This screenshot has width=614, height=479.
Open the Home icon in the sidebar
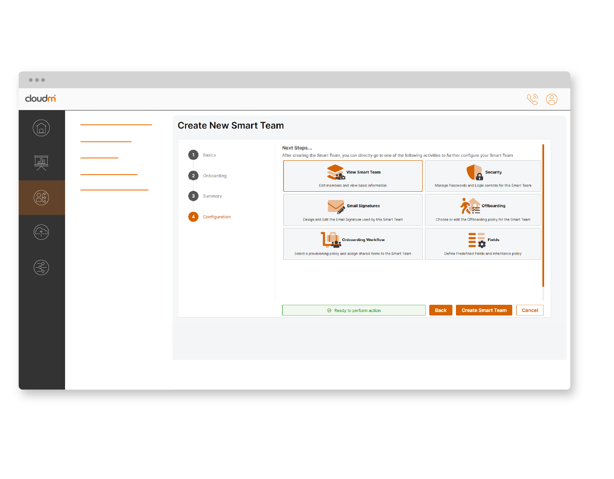[41, 128]
